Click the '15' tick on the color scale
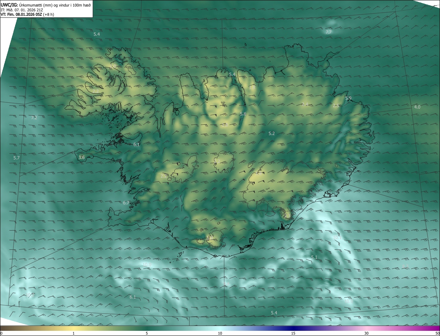 pos(293,333)
